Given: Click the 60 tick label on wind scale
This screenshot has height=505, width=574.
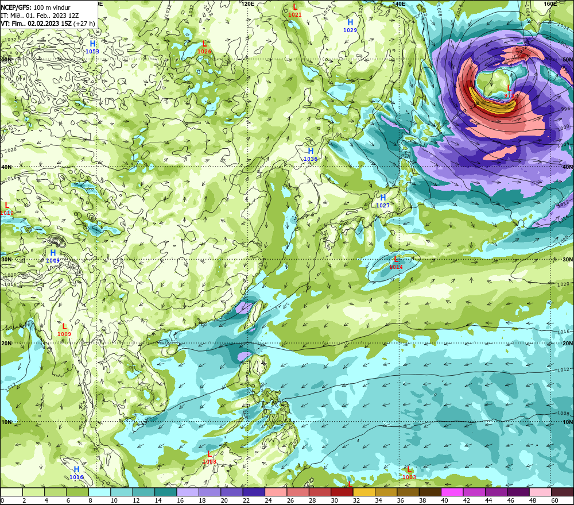Looking at the screenshot, I should tap(554, 500).
